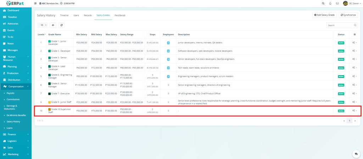The image size is (363, 159).
Task: Open actions gear dropdown for Grade 10
Action: tap(354, 111)
